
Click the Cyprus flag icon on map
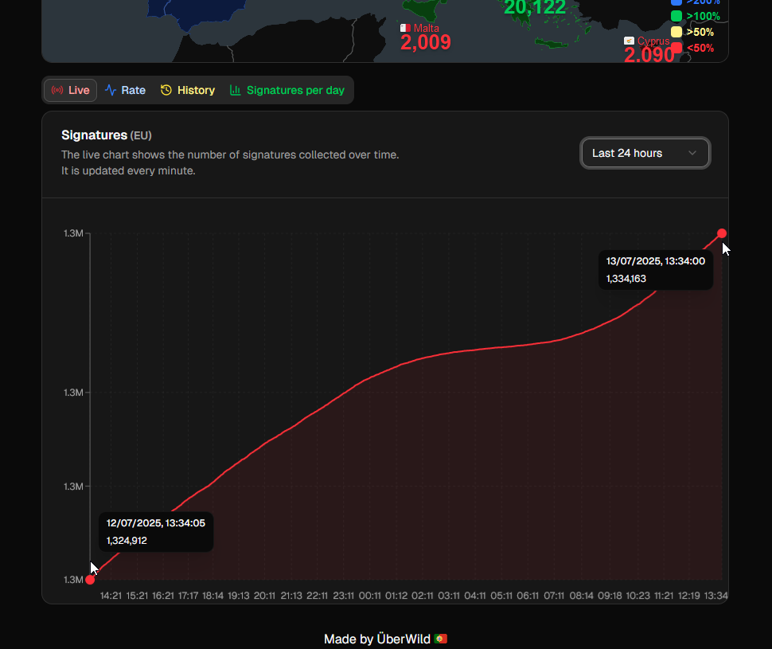629,41
